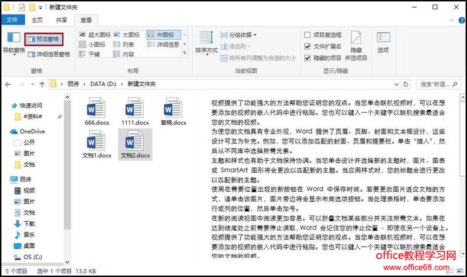This screenshot has width=467, height=277.
Task: Toggle the Preview pane (预览窗格) button
Action: (44, 39)
